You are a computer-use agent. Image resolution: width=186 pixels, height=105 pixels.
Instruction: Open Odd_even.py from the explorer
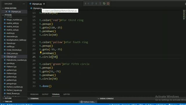tap(12, 53)
